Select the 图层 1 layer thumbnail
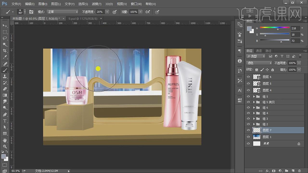The height and width of the screenshot is (173, 308). (257, 137)
